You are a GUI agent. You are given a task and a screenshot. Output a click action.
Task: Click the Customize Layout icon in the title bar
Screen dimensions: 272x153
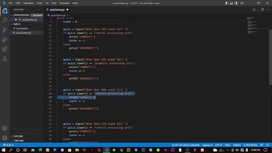[x=242, y=3]
